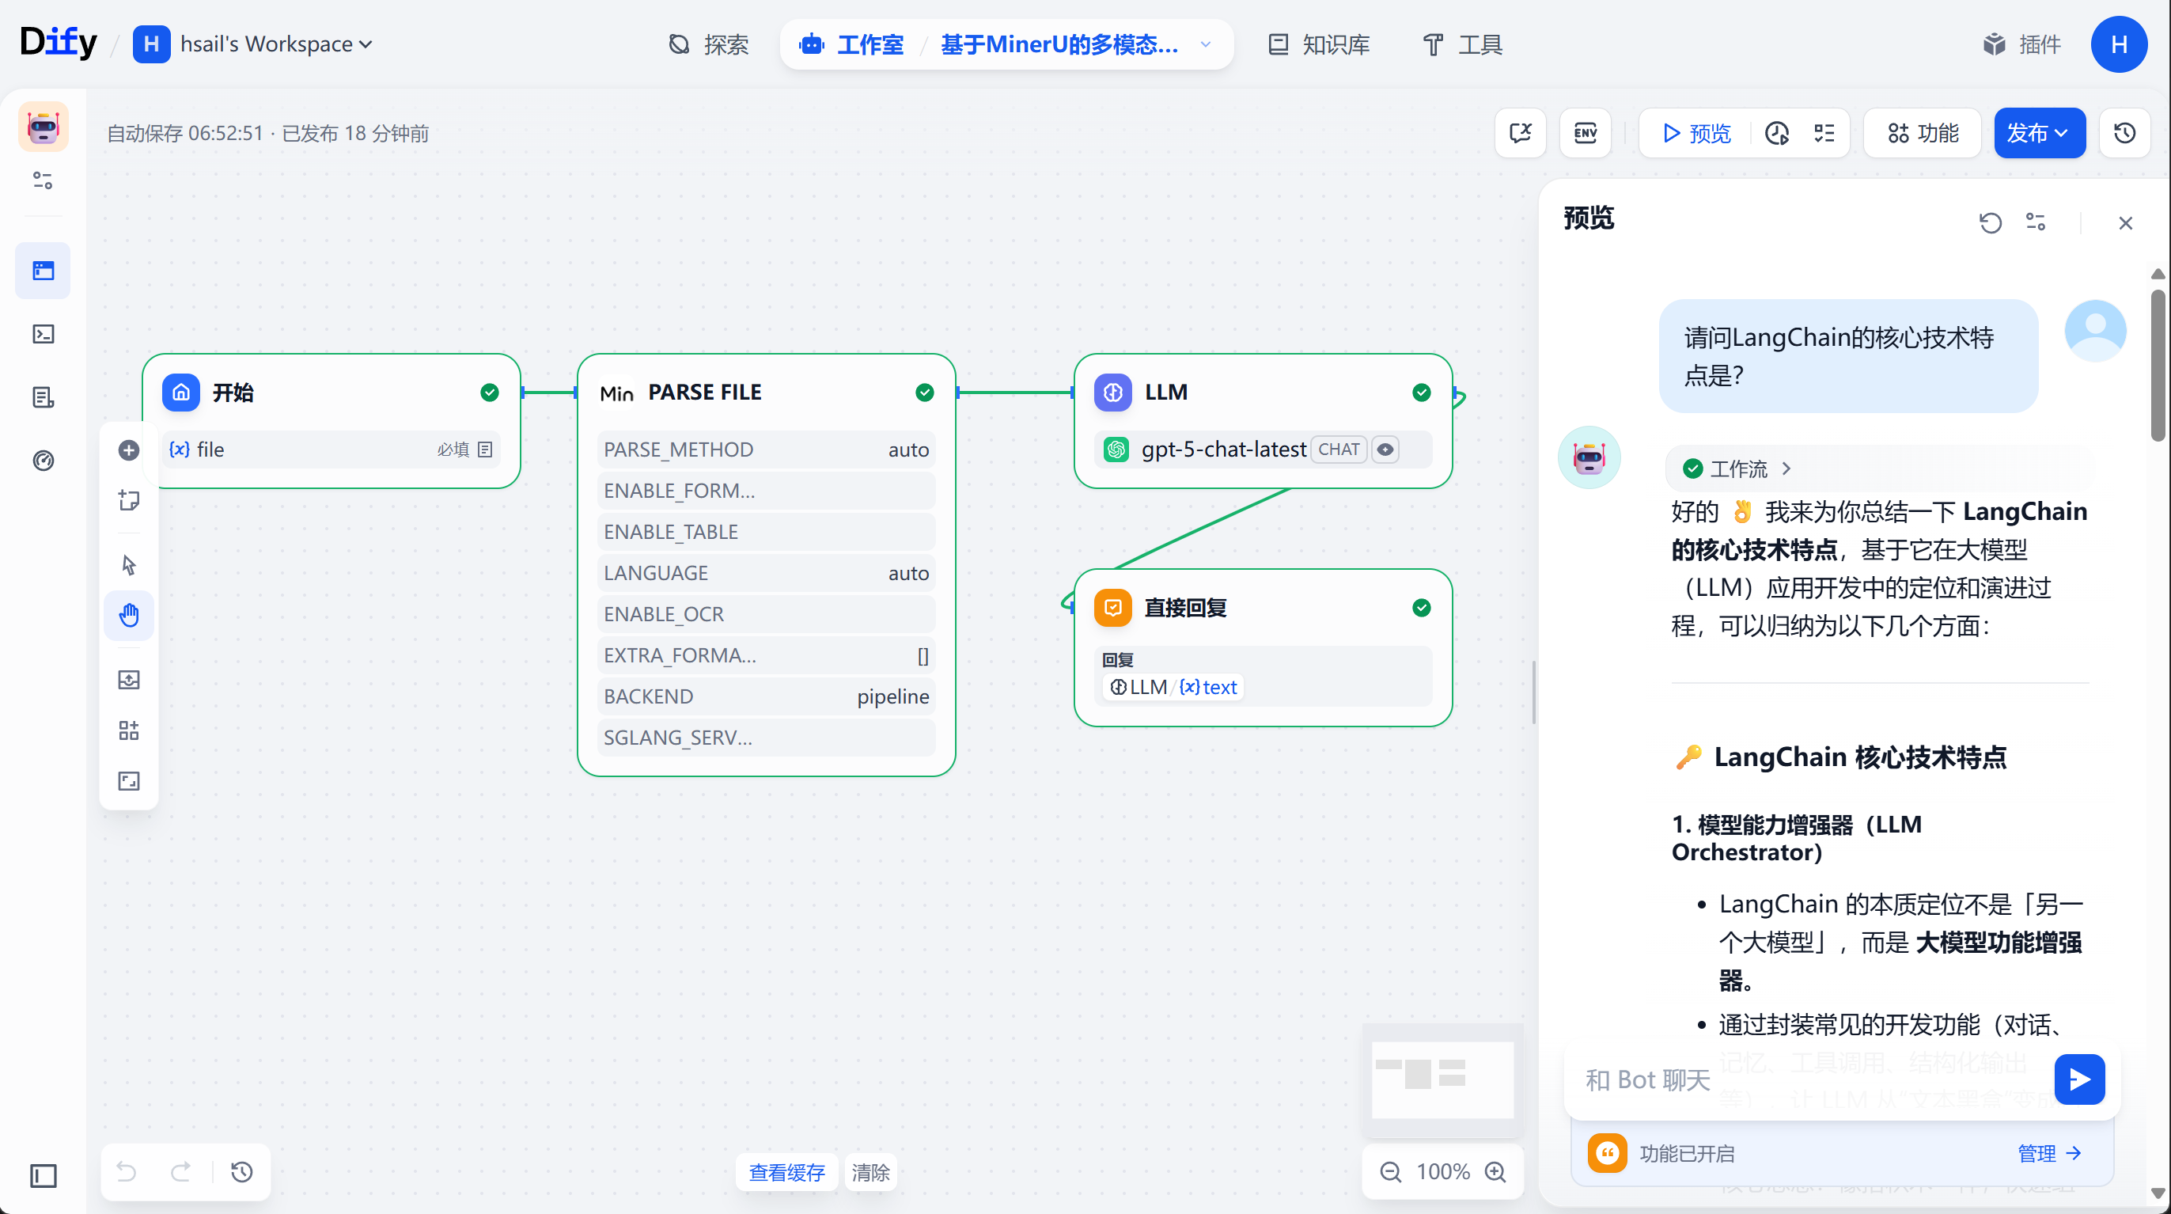Zoom out the workflow canvas
This screenshot has width=2171, height=1214.
click(x=1391, y=1172)
